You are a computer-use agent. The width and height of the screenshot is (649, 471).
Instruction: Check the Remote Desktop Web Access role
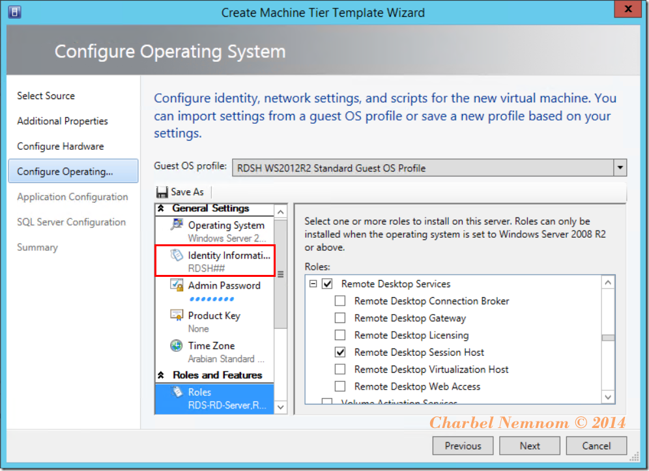(x=340, y=386)
